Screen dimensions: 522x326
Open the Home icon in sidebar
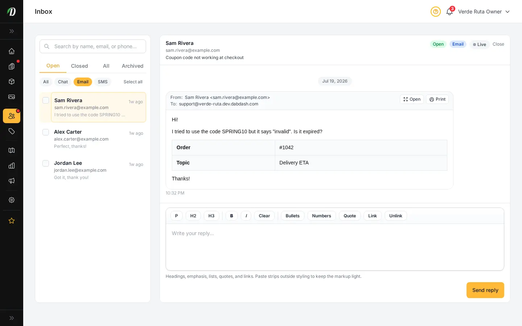tap(12, 51)
